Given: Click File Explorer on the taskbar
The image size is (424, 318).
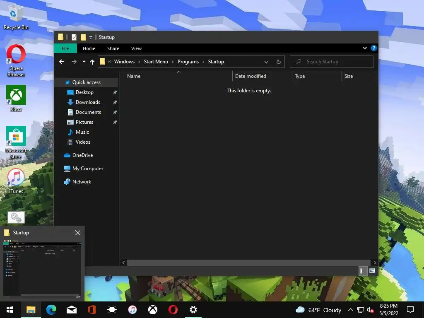Looking at the screenshot, I should pos(31,310).
